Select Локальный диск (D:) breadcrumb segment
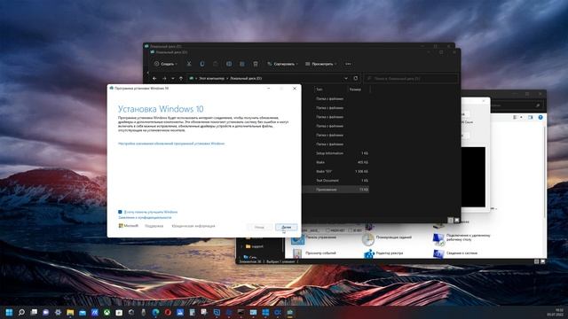The width and height of the screenshot is (568, 319). coord(246,79)
